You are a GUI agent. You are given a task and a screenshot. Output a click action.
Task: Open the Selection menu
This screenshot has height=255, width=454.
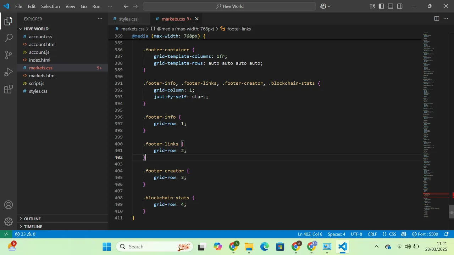[x=50, y=6]
